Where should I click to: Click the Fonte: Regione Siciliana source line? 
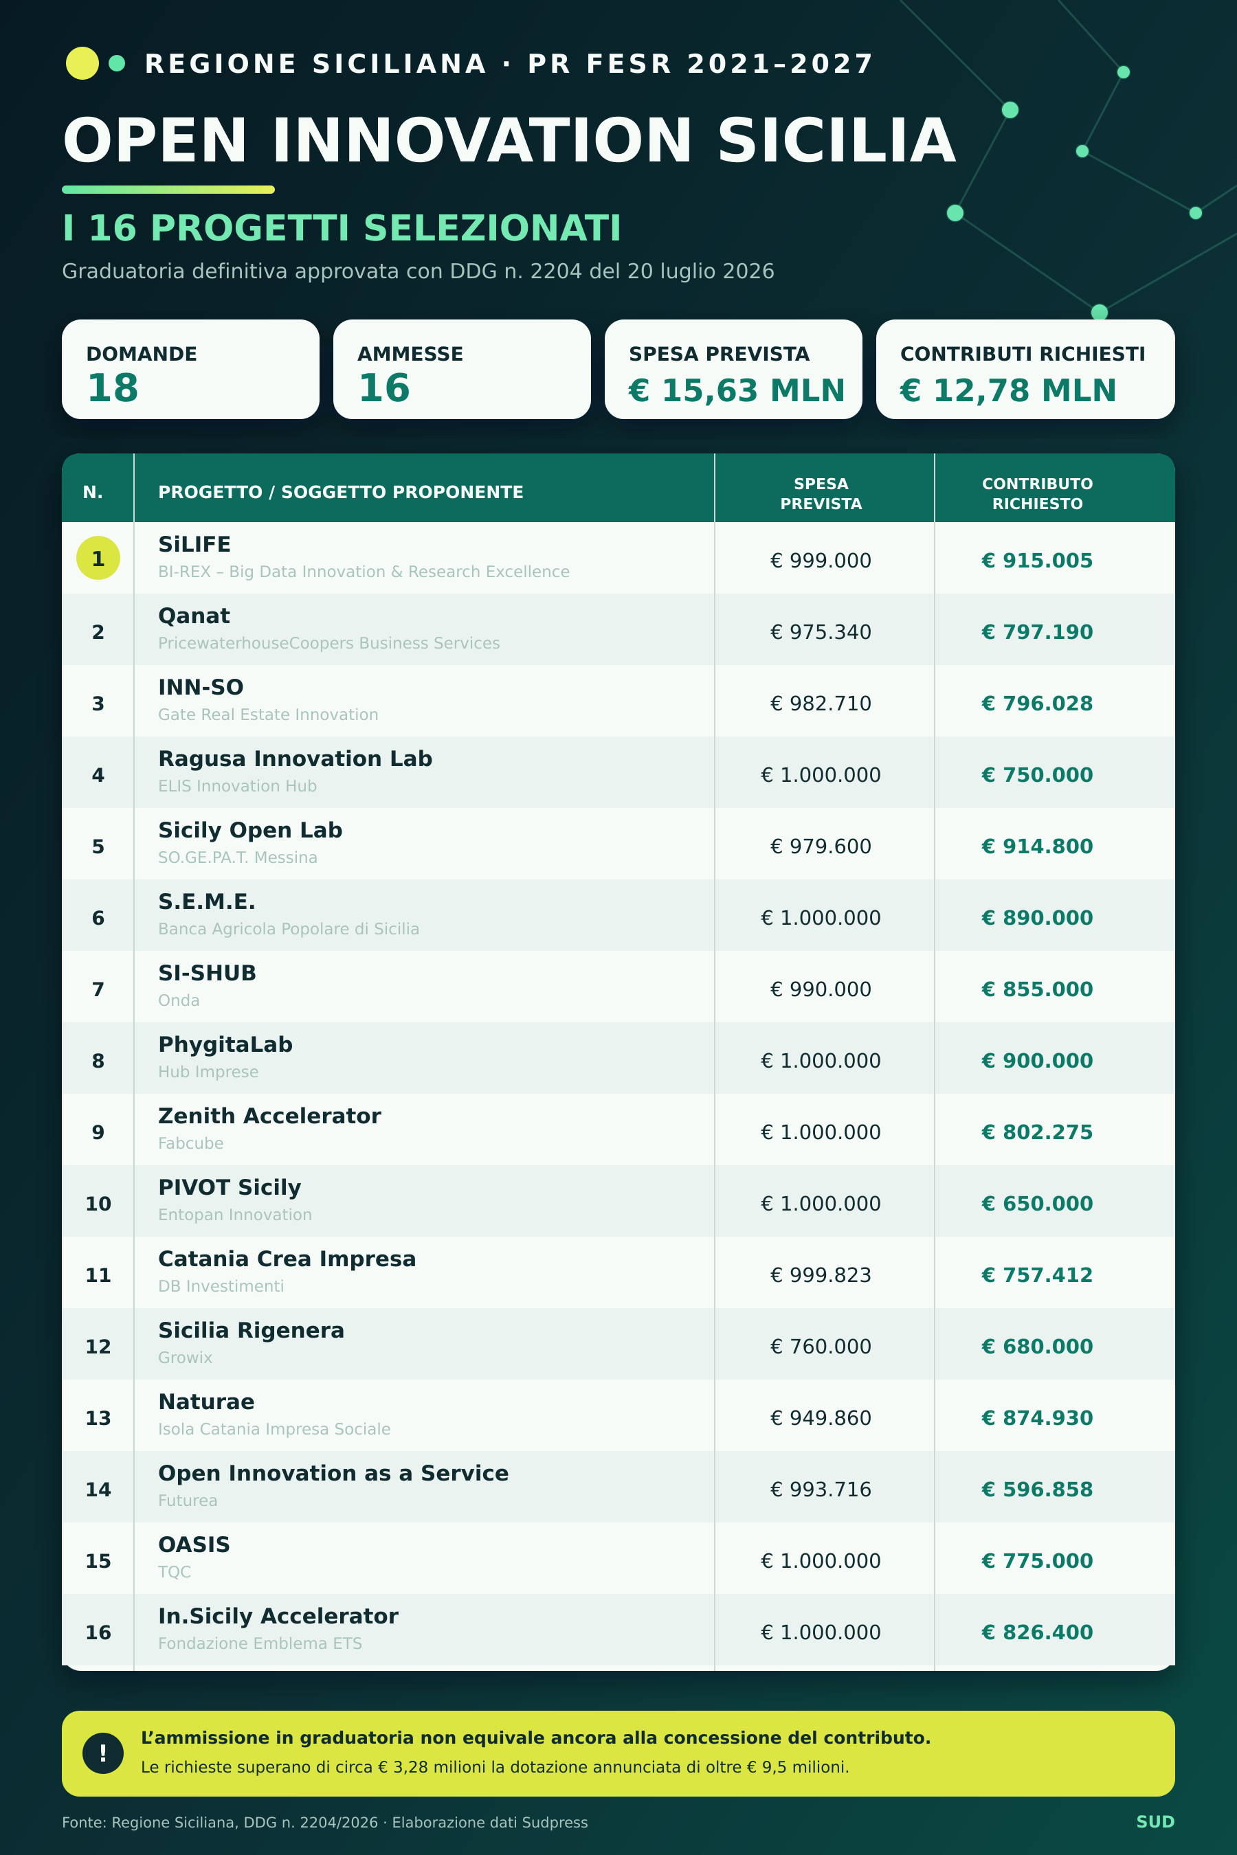[x=325, y=1823]
